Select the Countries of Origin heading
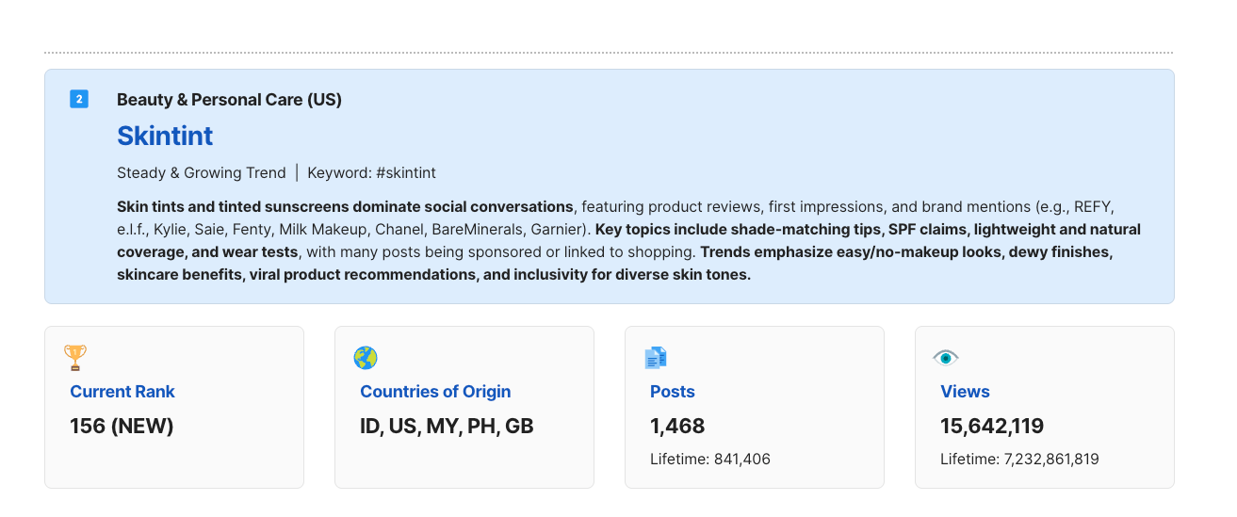Image resolution: width=1237 pixels, height=517 pixels. [435, 392]
